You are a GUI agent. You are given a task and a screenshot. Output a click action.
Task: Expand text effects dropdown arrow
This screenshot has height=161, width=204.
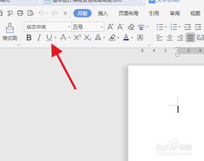tap(104, 37)
